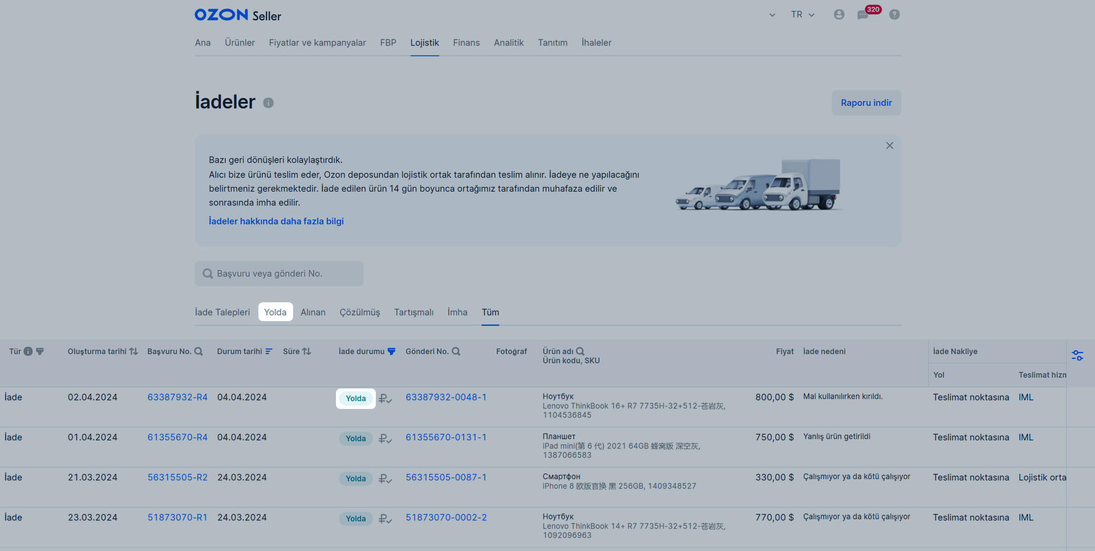Sort by Oluşturma tarihi arrows
The width and height of the screenshot is (1095, 551).
click(x=133, y=351)
